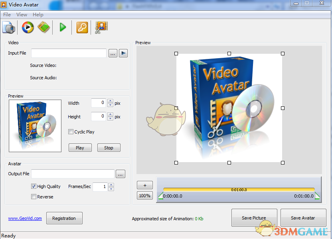The height and width of the screenshot is (239, 332).
Task: Enable Cyclic Play
Action: (71, 131)
